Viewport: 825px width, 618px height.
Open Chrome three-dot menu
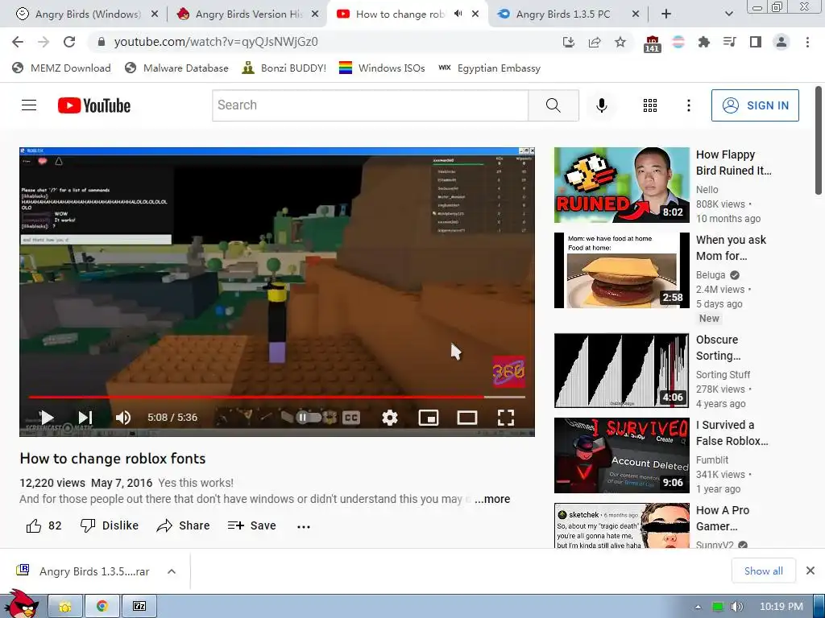(807, 42)
